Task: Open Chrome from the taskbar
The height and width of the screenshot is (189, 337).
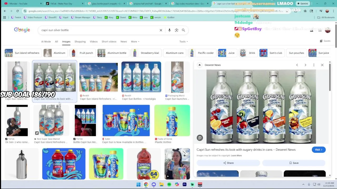Action: [146, 185]
